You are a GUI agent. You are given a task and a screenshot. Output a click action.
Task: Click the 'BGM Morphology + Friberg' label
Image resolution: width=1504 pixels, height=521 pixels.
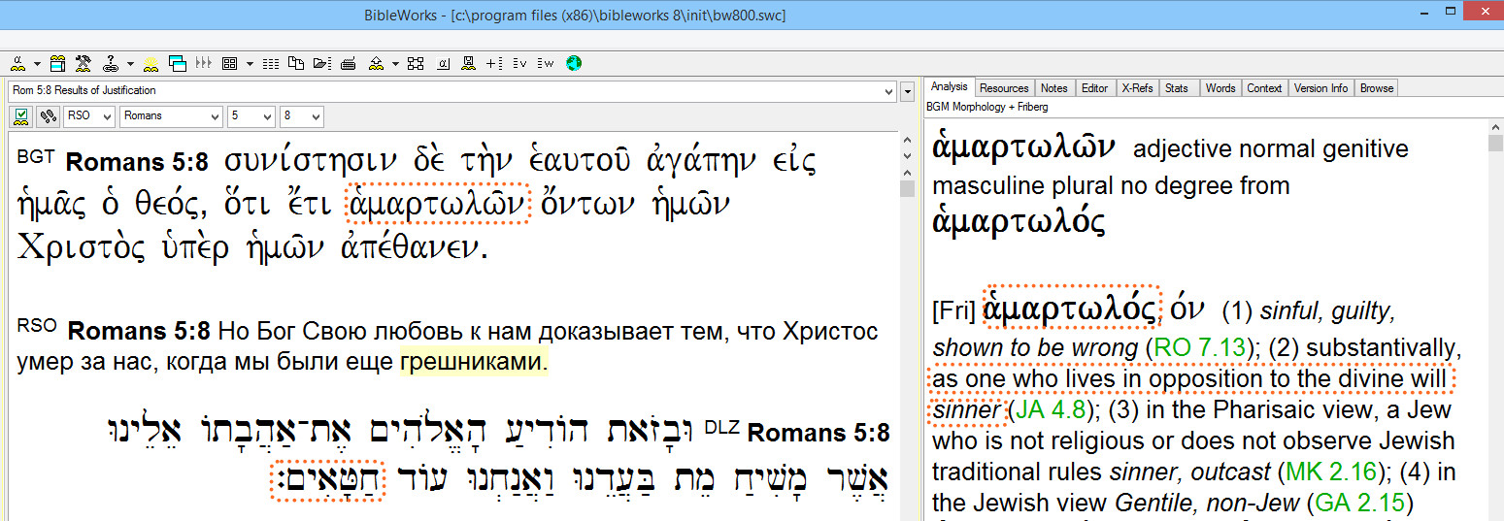[x=986, y=106]
